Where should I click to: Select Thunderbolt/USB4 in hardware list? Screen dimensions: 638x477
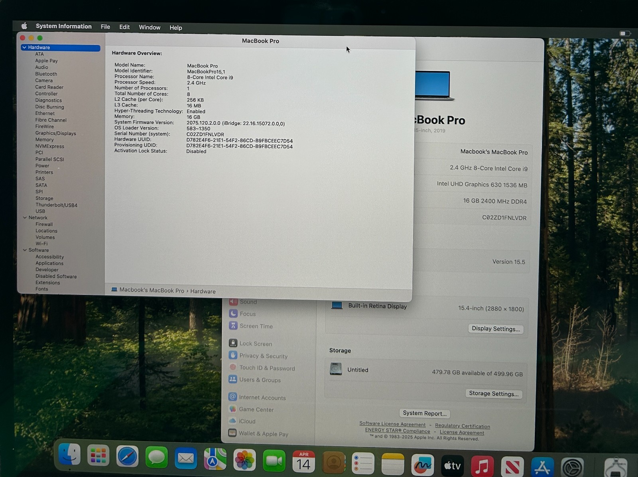(x=56, y=205)
